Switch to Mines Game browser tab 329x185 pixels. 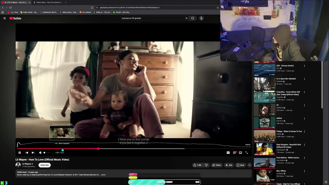coord(48,2)
